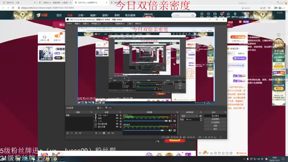
Task: Open the scene transition type dropdown
Action: [189, 116]
